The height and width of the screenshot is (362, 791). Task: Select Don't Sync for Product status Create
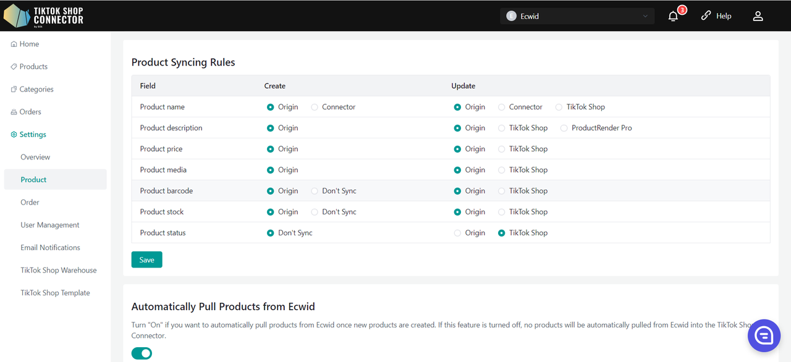[x=271, y=233]
